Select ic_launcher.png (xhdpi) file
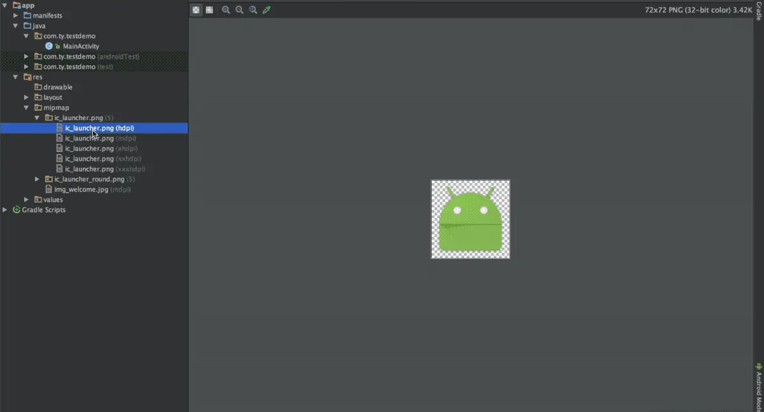The width and height of the screenshot is (764, 412). point(101,148)
